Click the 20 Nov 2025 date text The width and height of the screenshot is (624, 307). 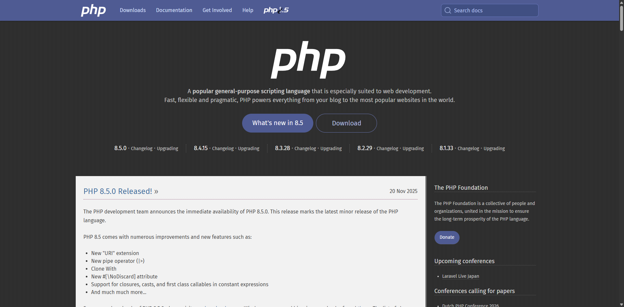403,191
